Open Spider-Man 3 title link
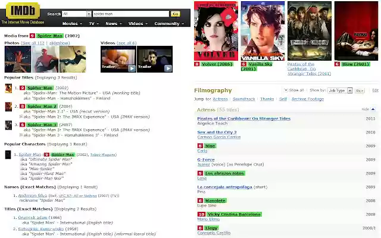This screenshot has height=238, width=381. (42, 125)
